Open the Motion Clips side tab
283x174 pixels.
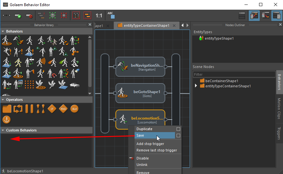279,109
